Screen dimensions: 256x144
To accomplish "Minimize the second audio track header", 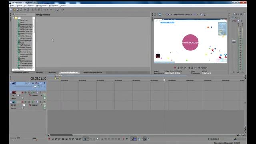I will pyautogui.click(x=11, y=101).
